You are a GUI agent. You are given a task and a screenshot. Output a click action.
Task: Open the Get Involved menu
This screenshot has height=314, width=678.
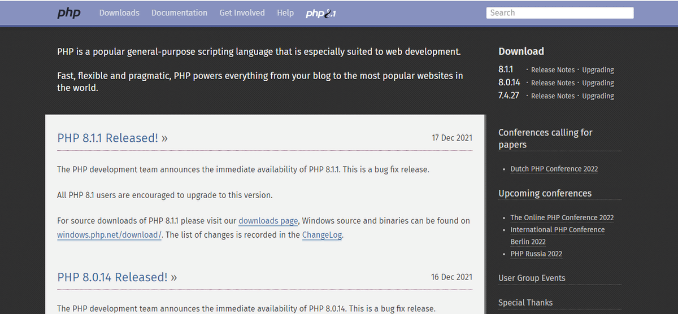242,12
